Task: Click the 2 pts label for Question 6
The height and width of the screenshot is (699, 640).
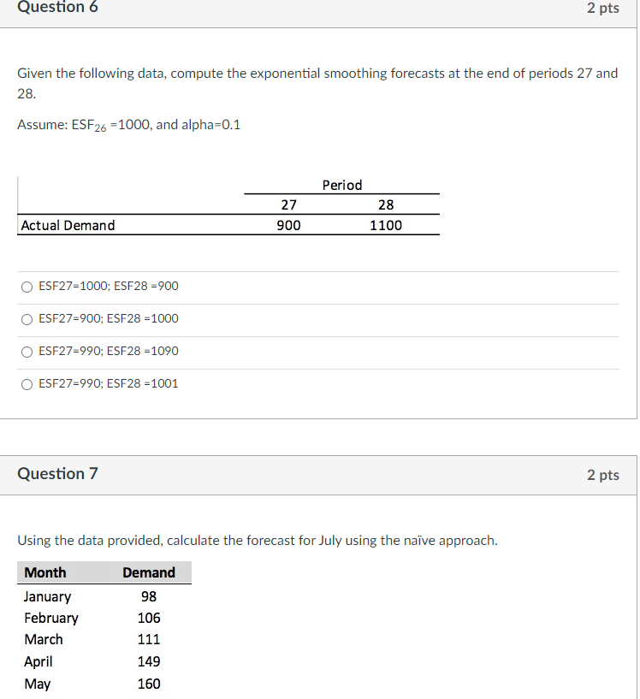Action: [x=603, y=9]
